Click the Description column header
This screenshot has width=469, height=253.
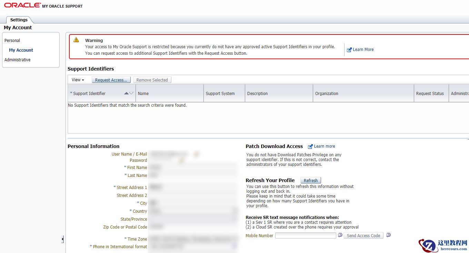point(279,93)
